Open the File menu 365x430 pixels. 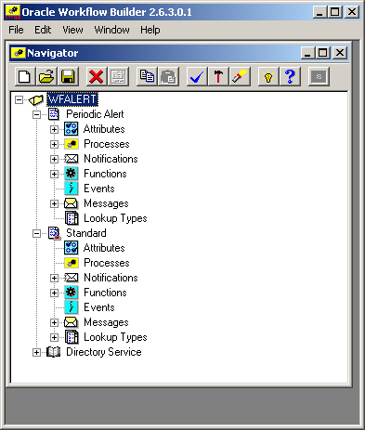16,30
